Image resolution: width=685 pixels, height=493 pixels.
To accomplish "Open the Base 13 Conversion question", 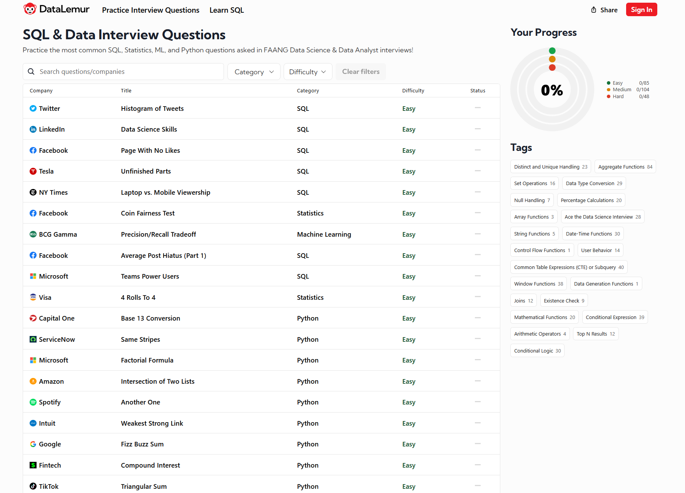I will (150, 318).
